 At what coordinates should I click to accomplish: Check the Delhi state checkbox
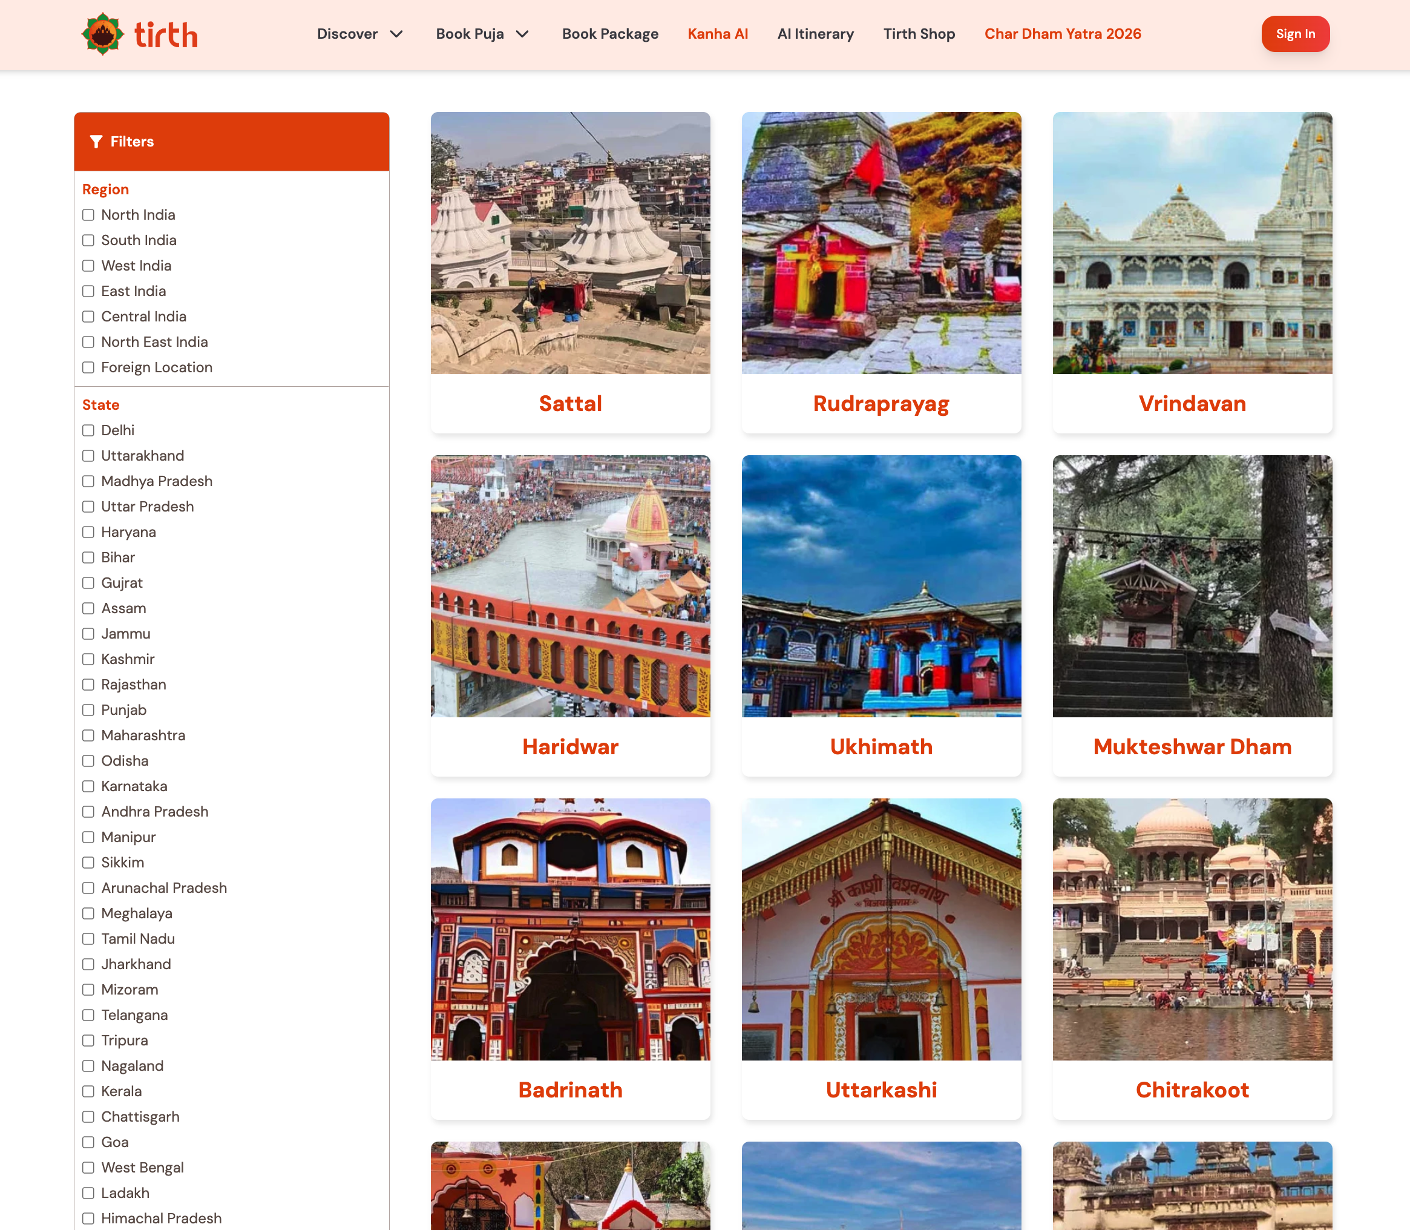tap(88, 430)
